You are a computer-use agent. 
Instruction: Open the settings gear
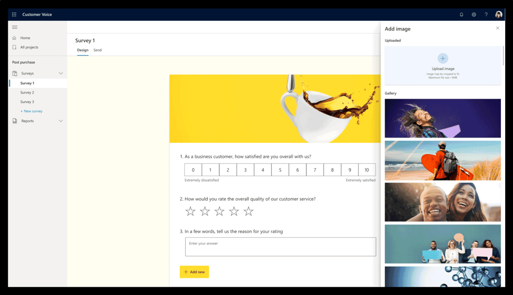[474, 15]
